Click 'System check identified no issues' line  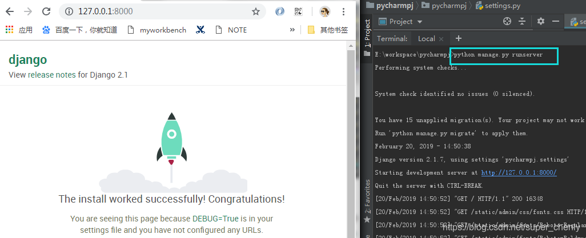pyautogui.click(x=455, y=94)
